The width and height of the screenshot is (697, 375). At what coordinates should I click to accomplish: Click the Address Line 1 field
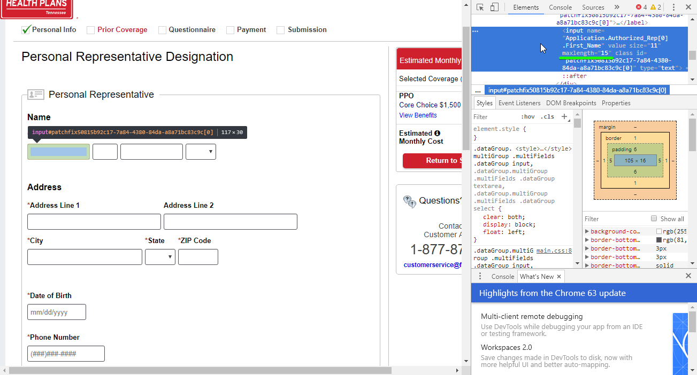[94, 222]
